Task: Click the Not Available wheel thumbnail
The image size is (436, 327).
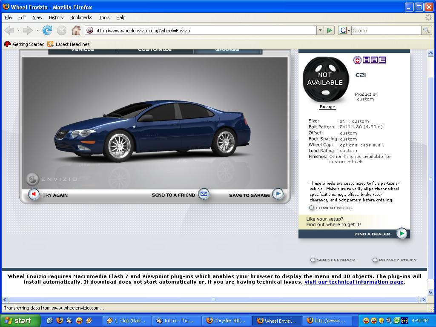Action: 326,80
